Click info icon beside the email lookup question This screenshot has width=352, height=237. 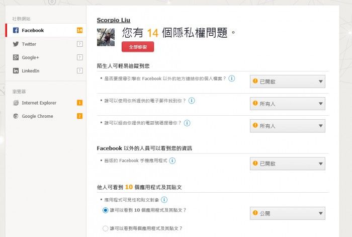pos(192,101)
